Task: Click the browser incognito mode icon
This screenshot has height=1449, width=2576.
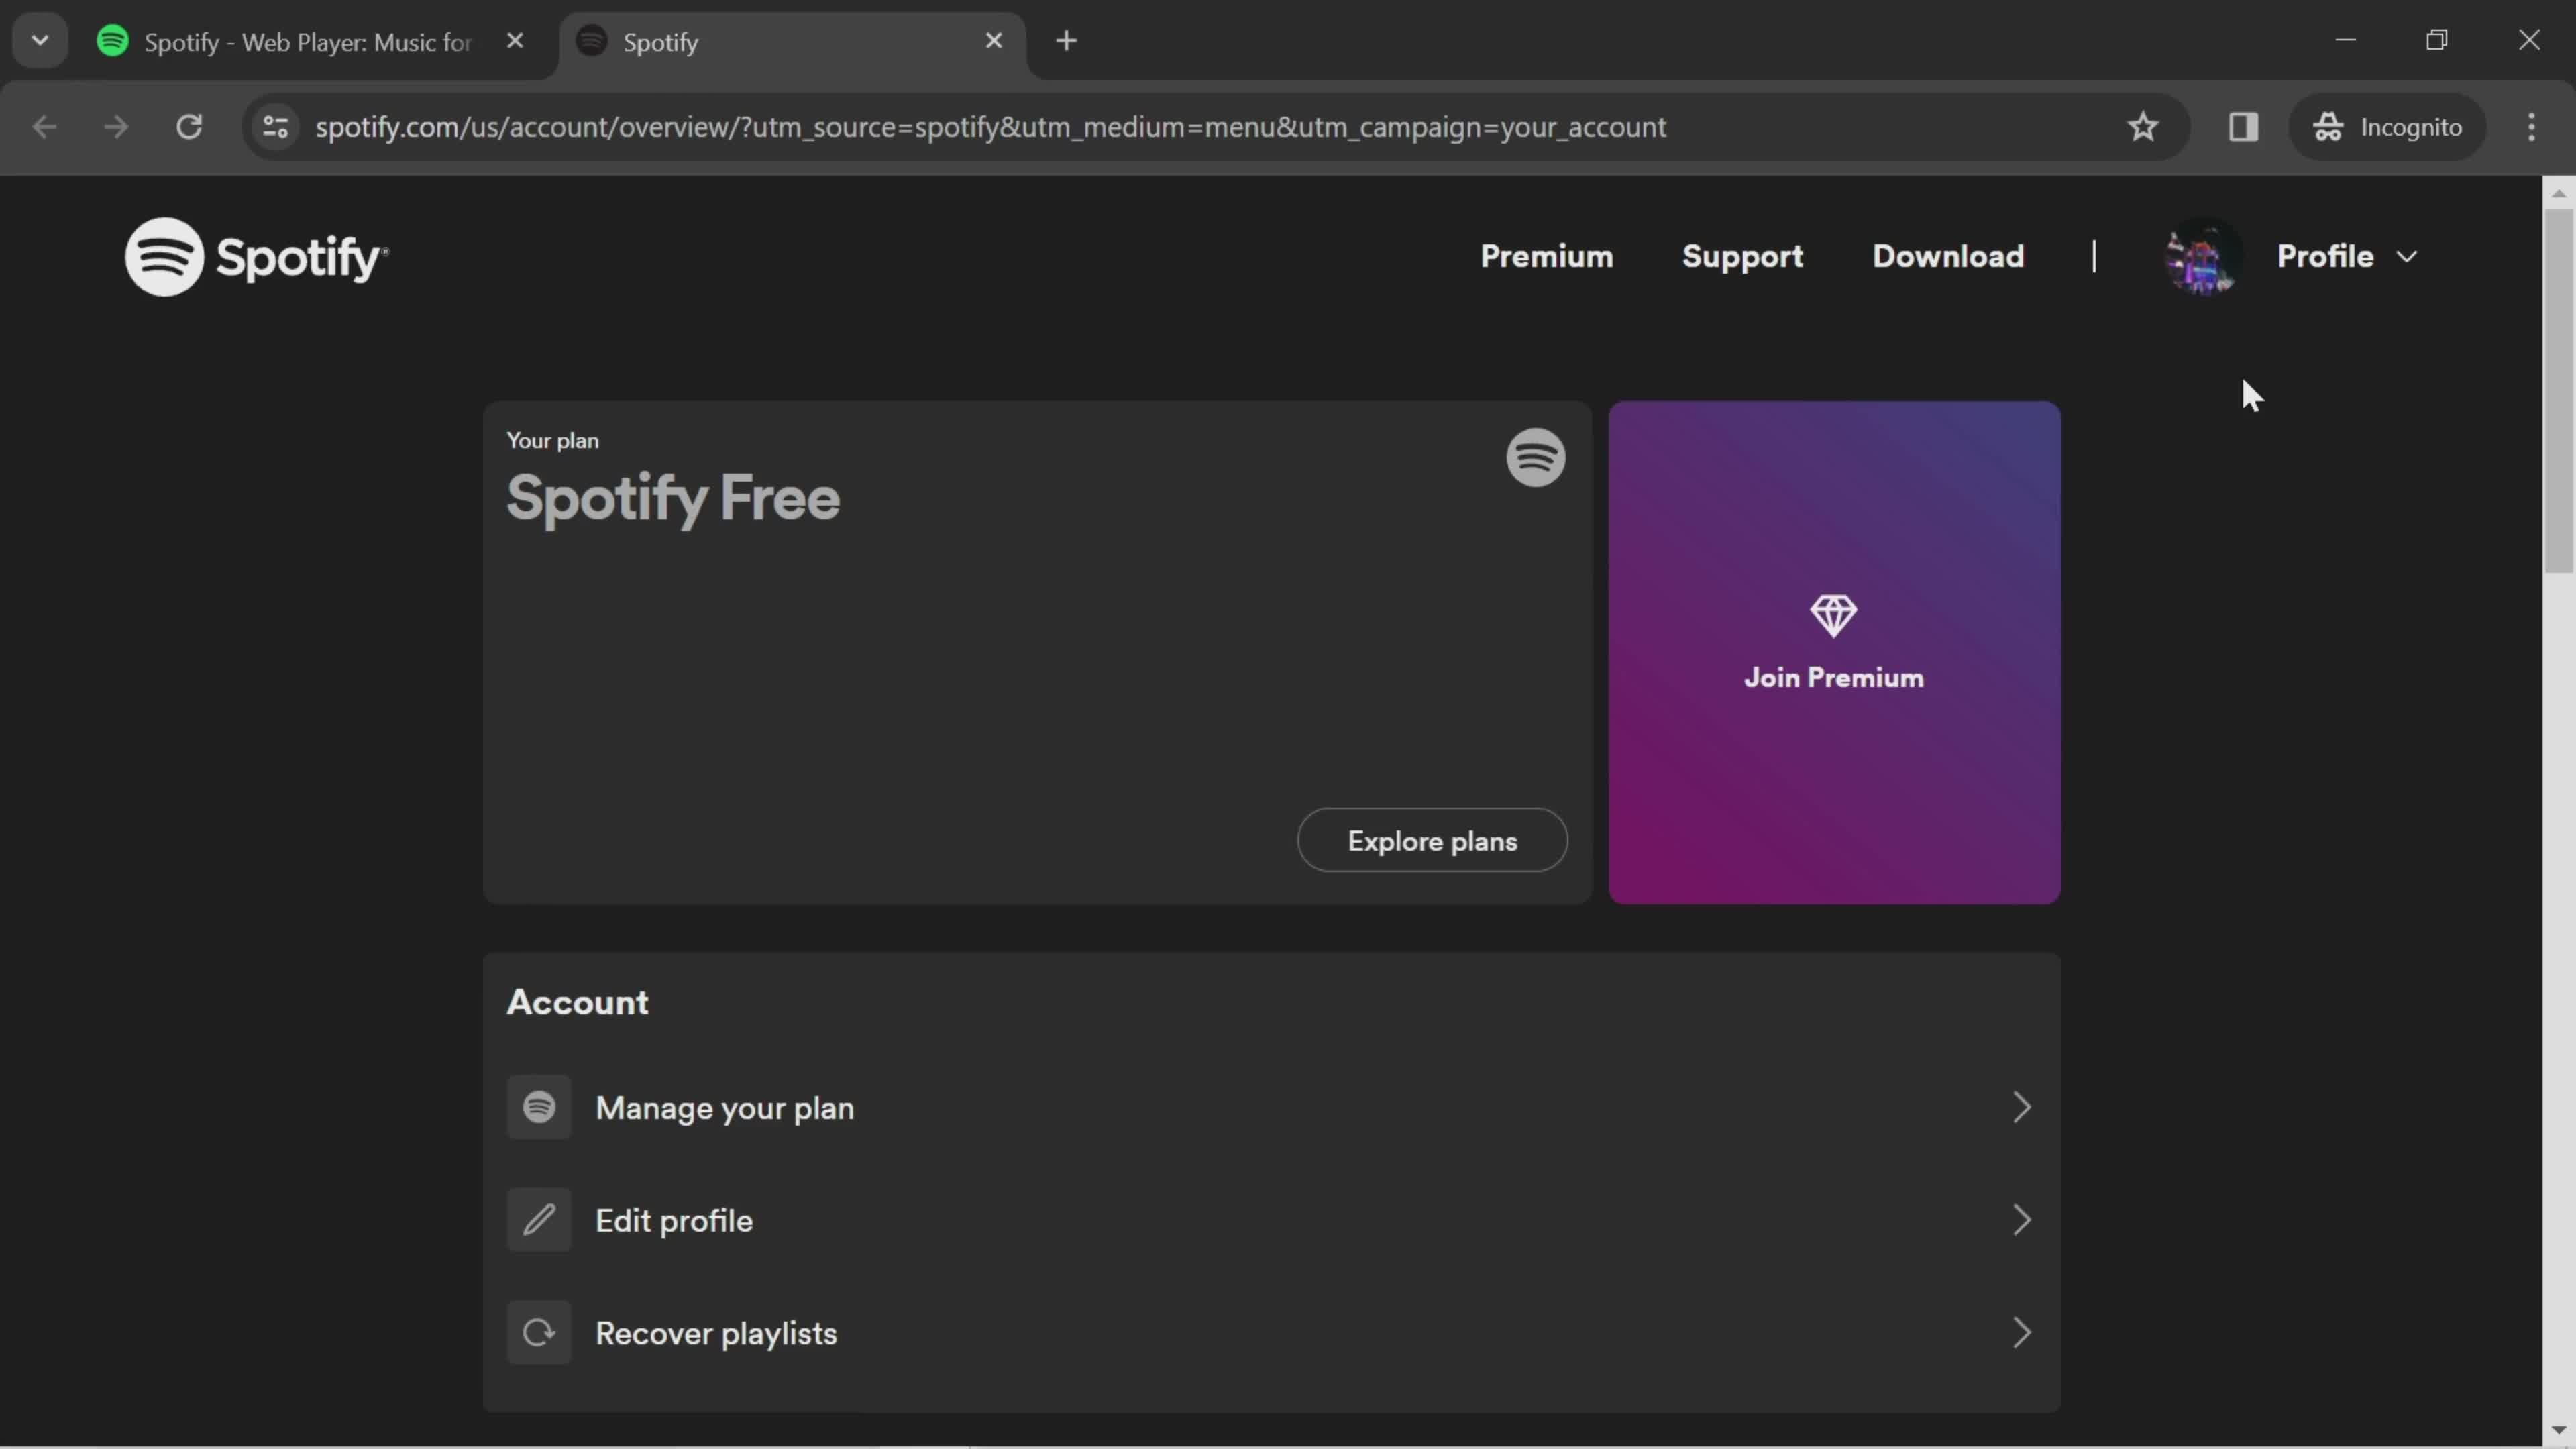Action: [x=2330, y=125]
